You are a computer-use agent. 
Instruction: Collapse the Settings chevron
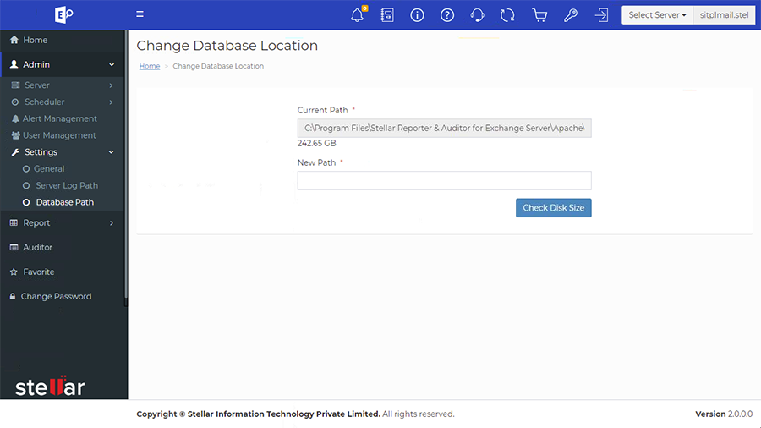click(111, 152)
